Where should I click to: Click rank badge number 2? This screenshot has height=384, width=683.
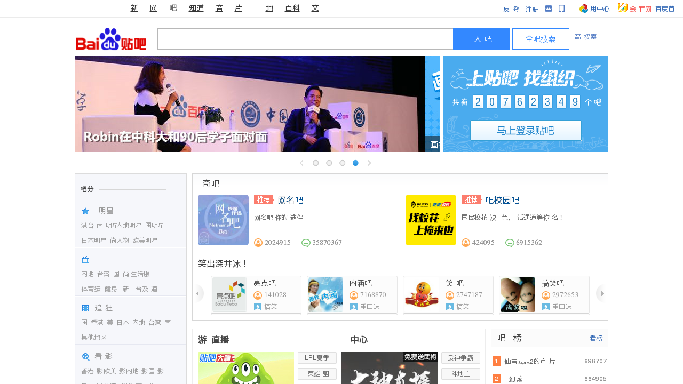(x=496, y=379)
